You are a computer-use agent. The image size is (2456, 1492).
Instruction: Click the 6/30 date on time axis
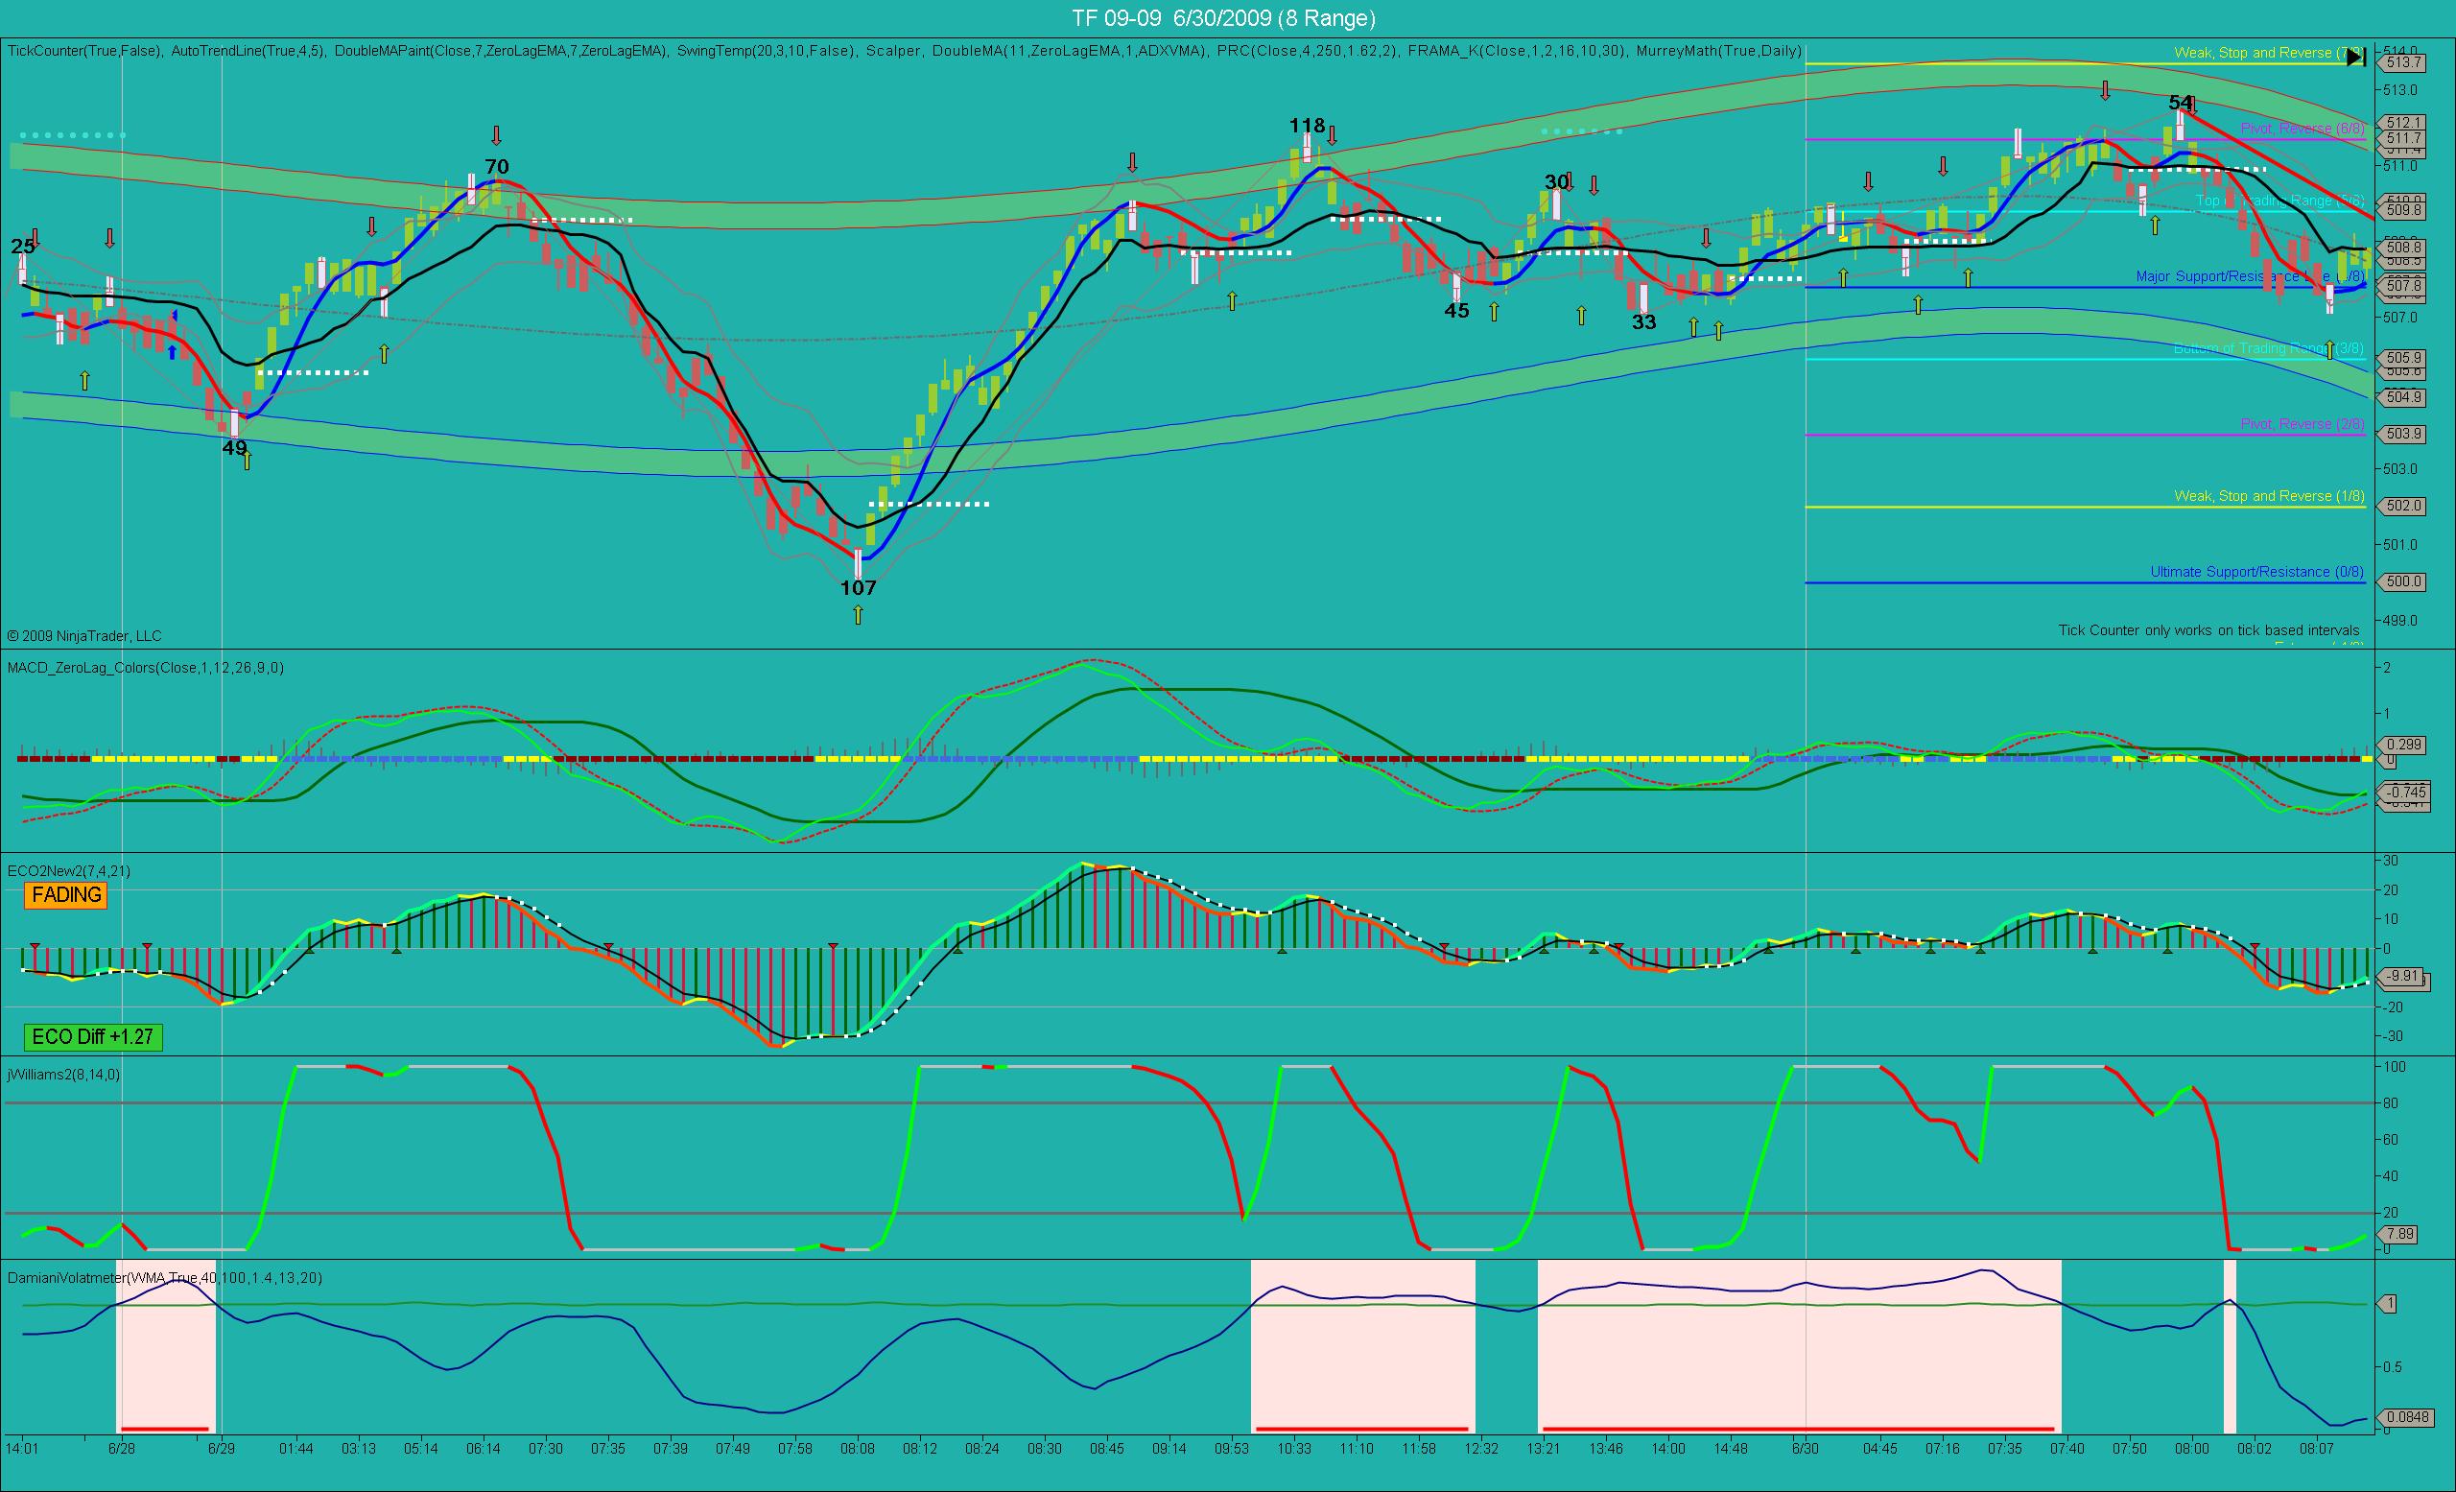1806,1448
